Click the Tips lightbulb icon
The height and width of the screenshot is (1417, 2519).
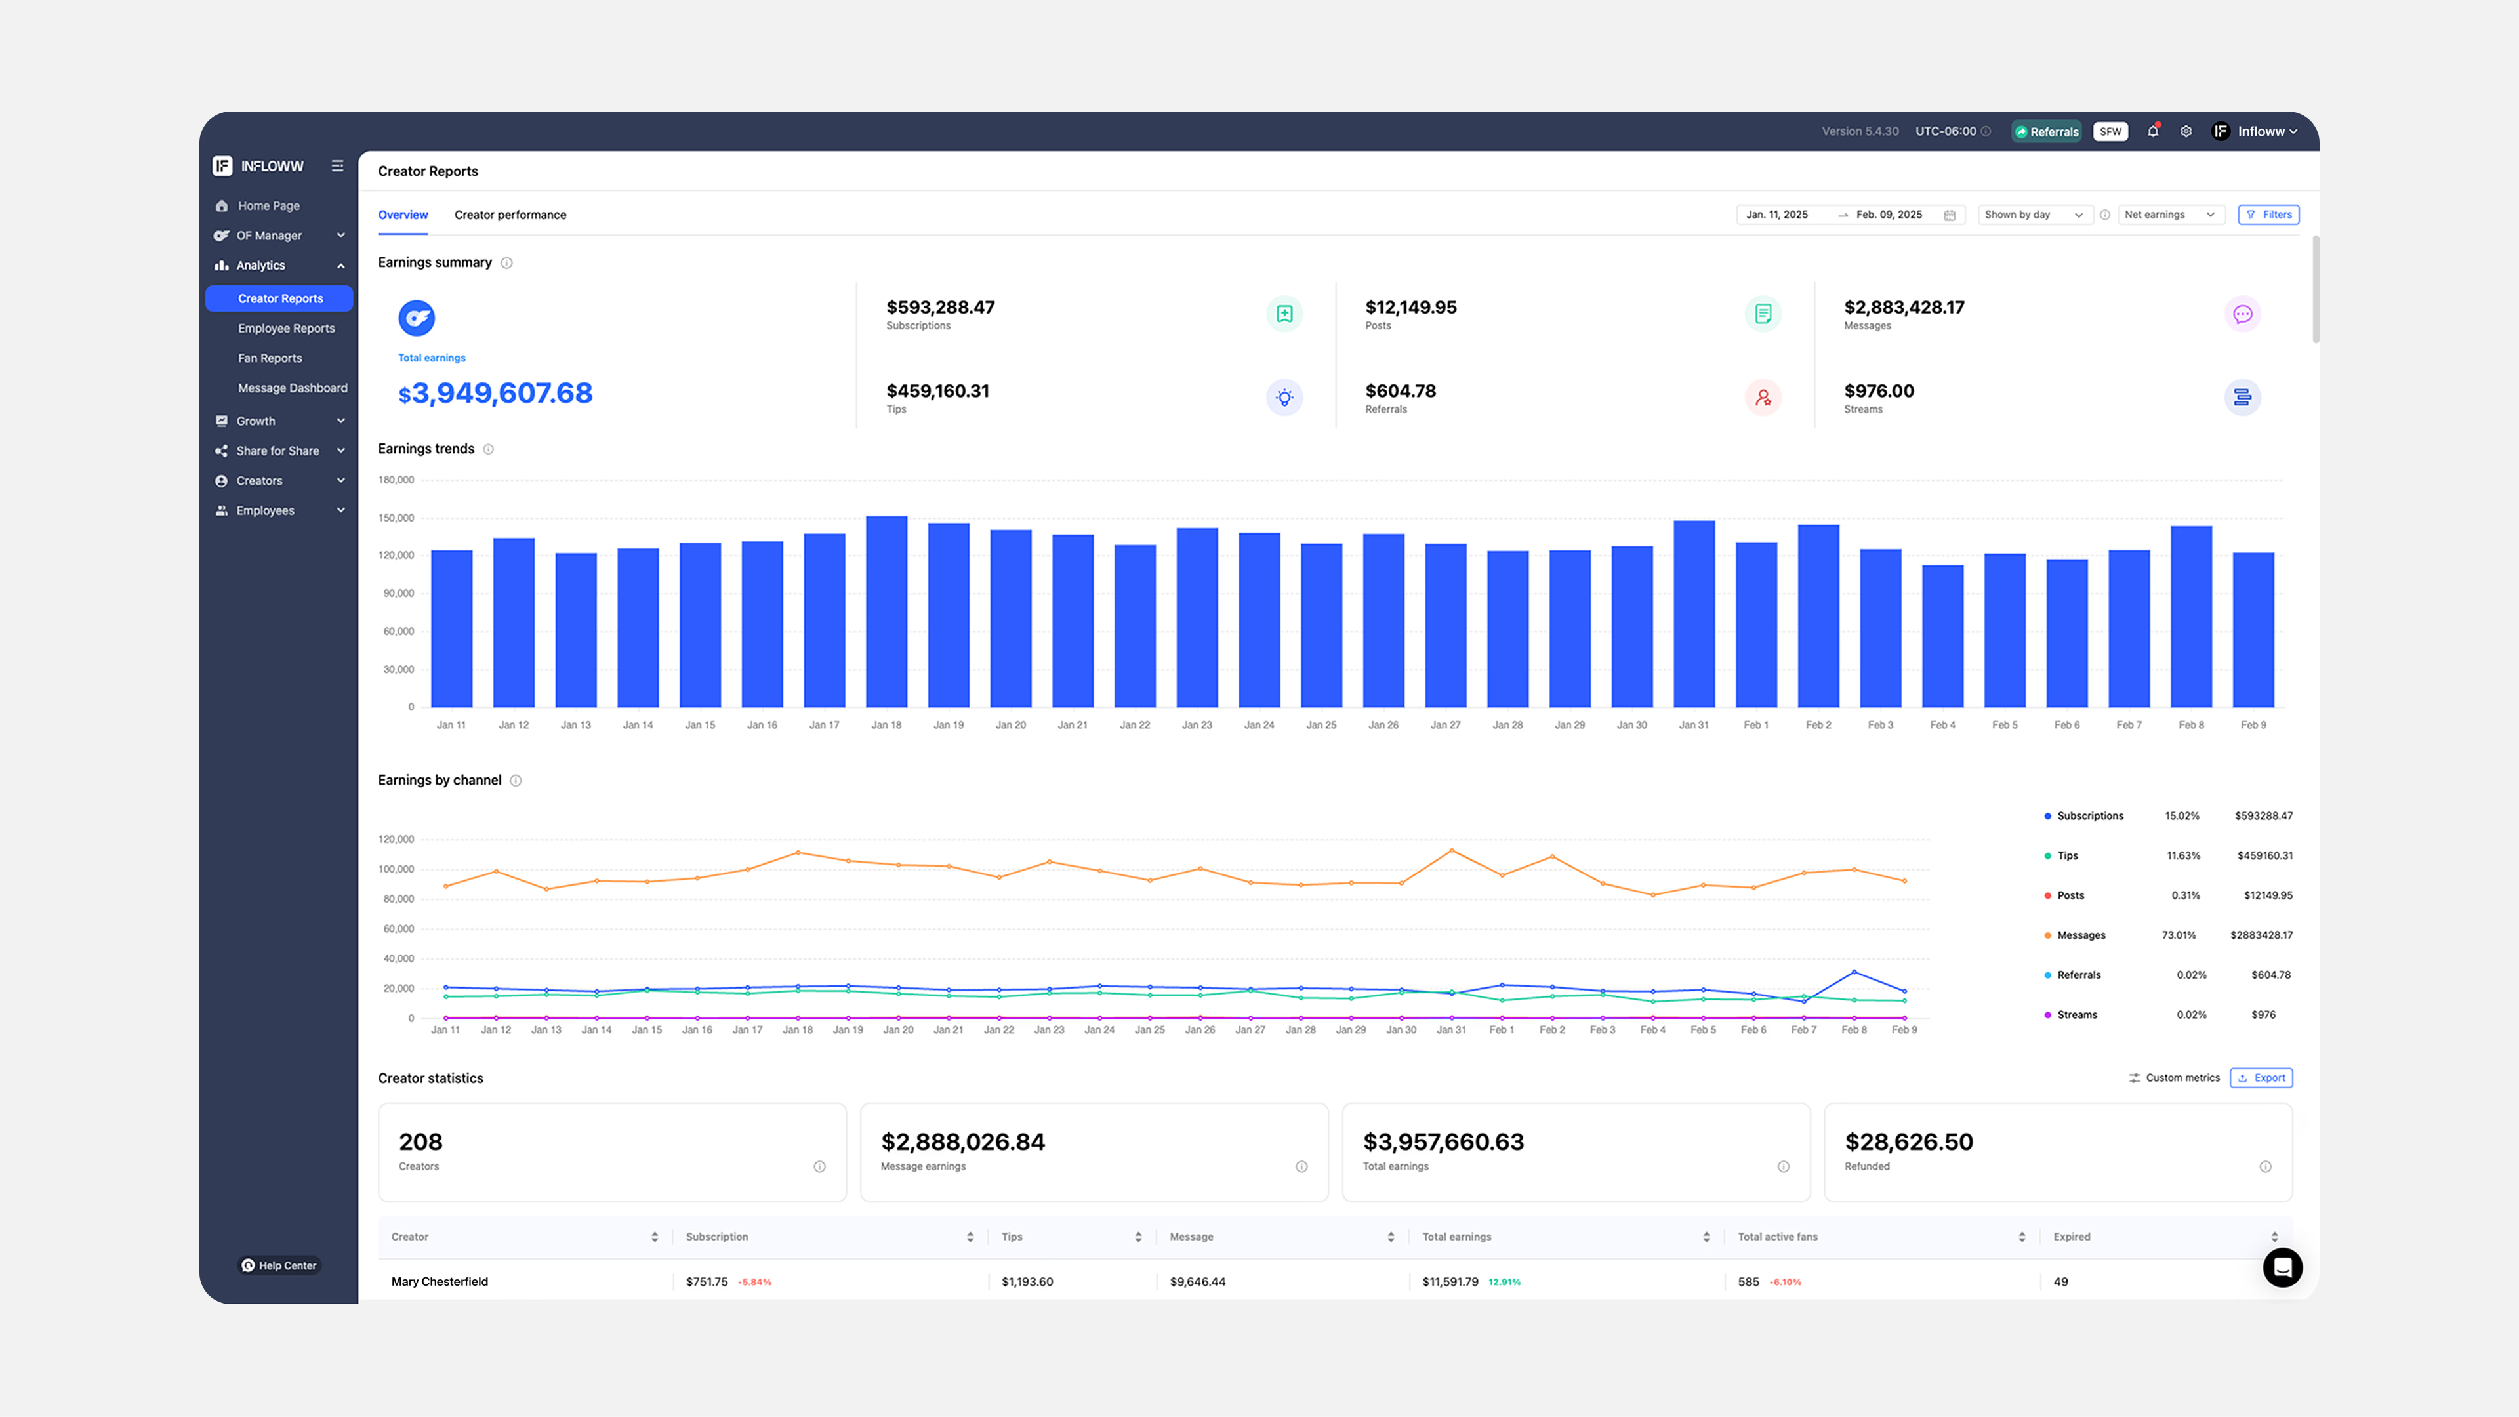tap(1284, 397)
